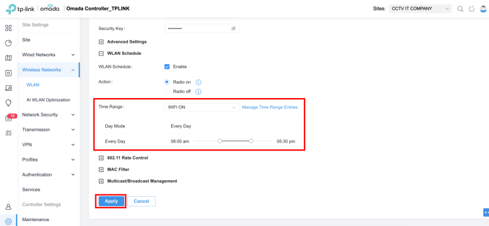
Task: Click the global search magnifier icon
Action: (460, 9)
